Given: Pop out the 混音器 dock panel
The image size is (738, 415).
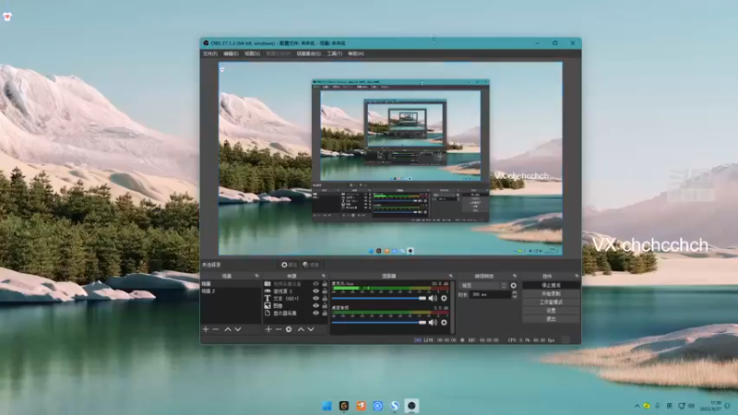Looking at the screenshot, I should (450, 276).
